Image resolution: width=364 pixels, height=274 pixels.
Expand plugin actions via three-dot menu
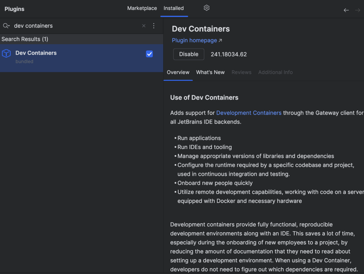coord(154,26)
